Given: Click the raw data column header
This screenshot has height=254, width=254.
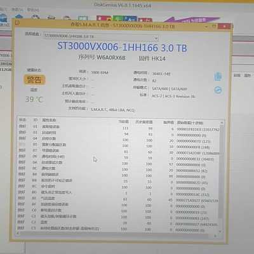Looking at the screenshot, I should coord(190,123).
